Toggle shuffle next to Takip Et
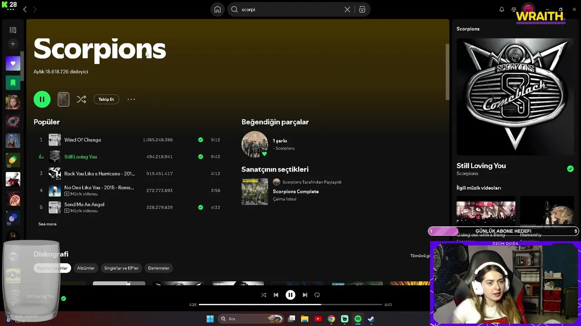Image resolution: width=581 pixels, height=326 pixels. tap(81, 99)
